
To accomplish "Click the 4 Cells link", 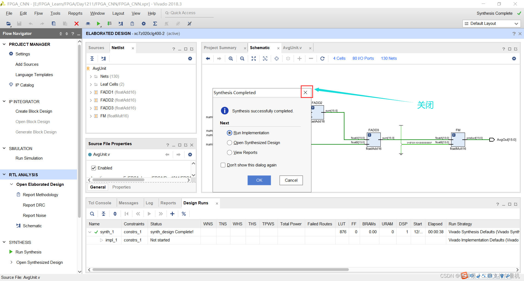I will coord(339,58).
